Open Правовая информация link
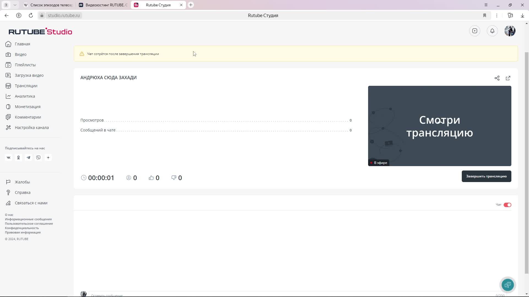The height and width of the screenshot is (297, 529). coord(23,232)
